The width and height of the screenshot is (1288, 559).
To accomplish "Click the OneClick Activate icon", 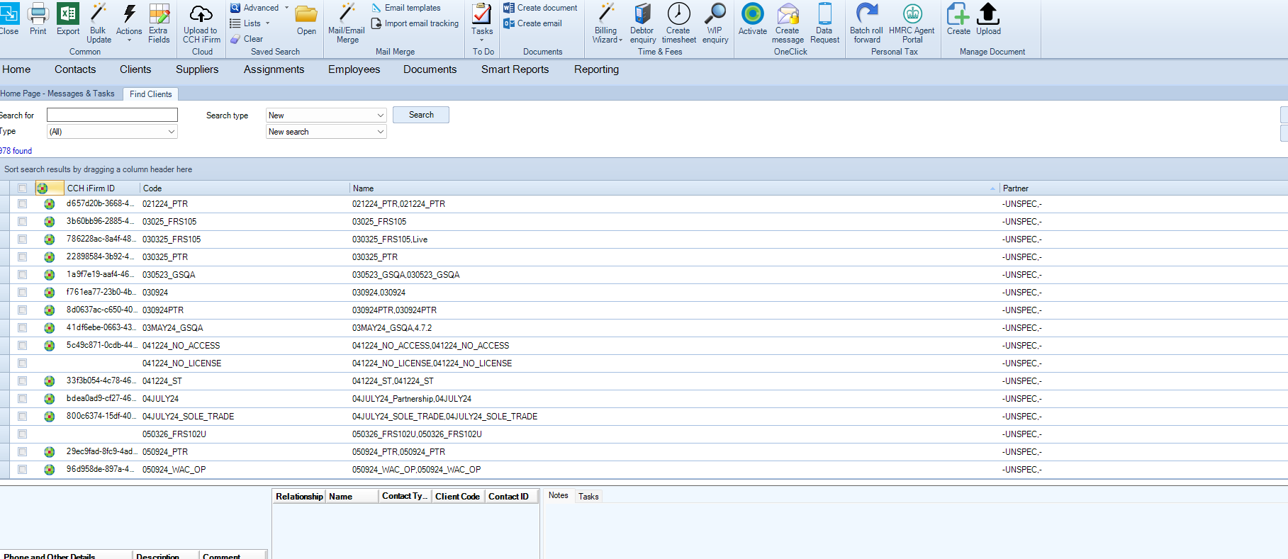I will point(753,18).
